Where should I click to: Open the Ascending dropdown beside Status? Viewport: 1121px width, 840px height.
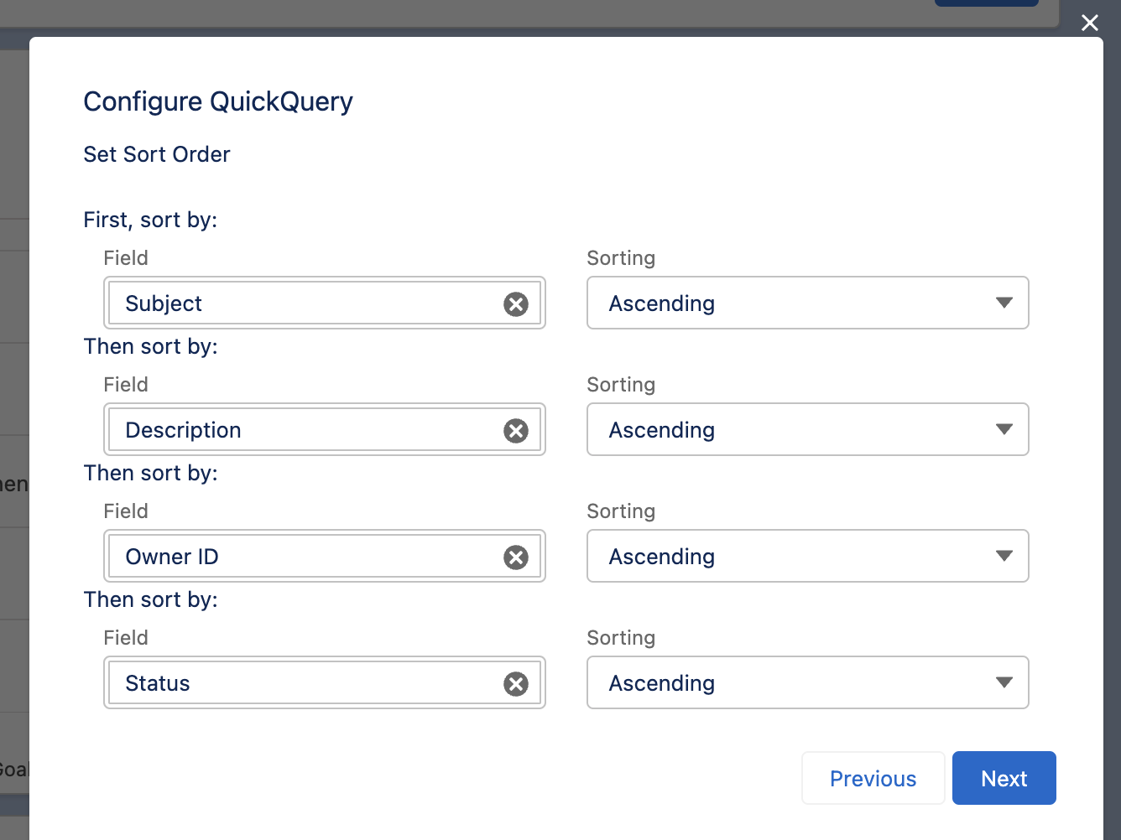tap(806, 682)
